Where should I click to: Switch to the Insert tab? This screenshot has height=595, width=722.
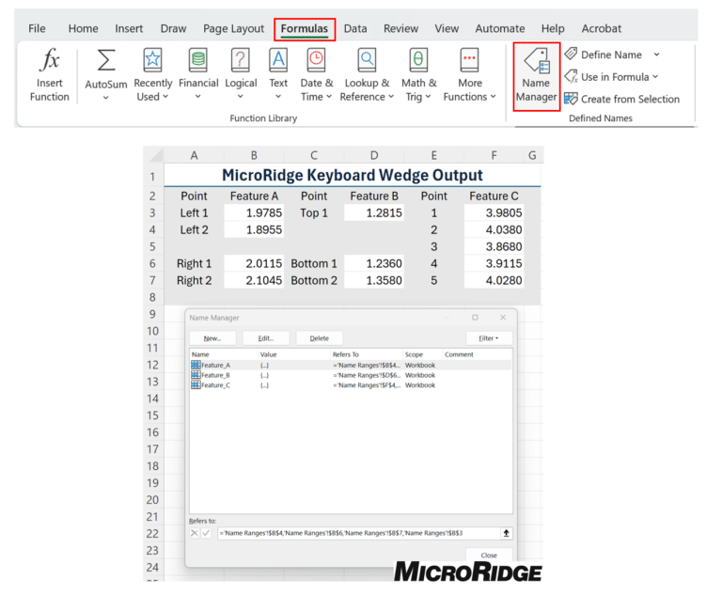tap(129, 28)
